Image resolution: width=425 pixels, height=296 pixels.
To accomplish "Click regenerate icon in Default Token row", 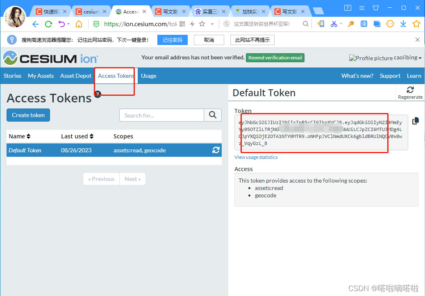I will click(216, 150).
